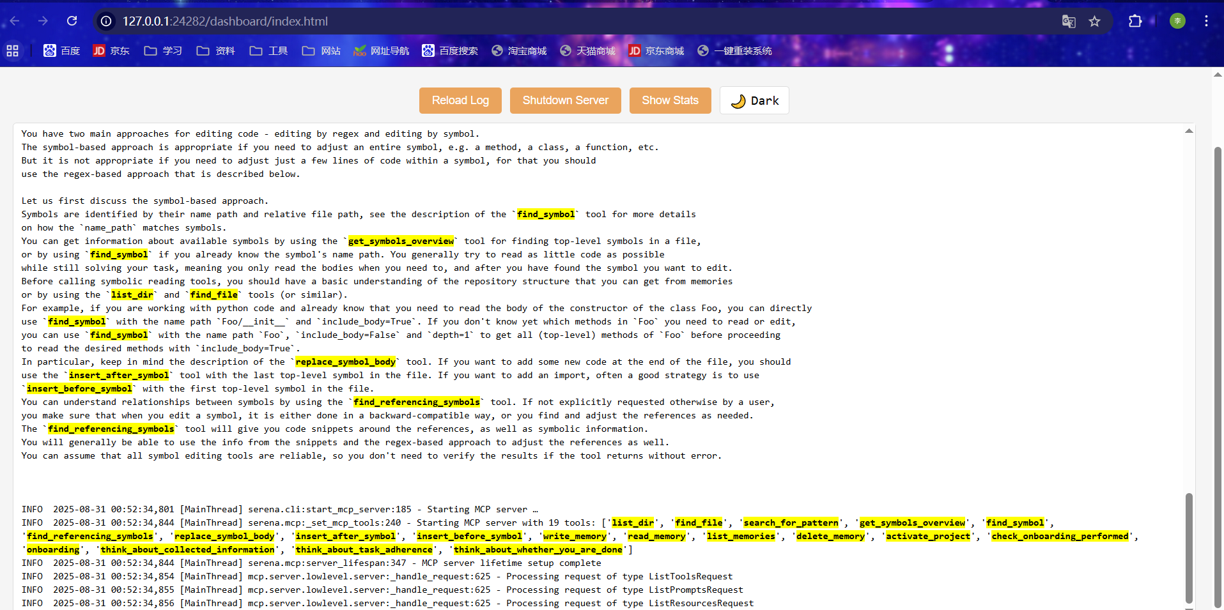Open the 天猫商城 bookmark

coord(587,50)
